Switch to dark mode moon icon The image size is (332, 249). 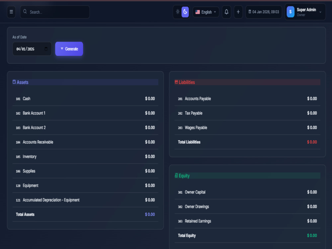185,12
